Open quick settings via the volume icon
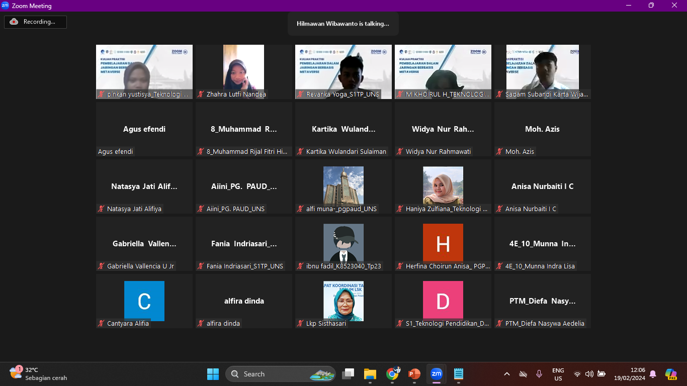 point(589,374)
